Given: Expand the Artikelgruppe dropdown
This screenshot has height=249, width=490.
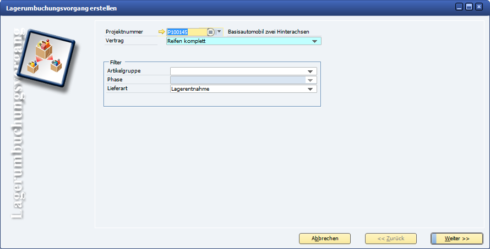Looking at the screenshot, I should click(x=311, y=71).
